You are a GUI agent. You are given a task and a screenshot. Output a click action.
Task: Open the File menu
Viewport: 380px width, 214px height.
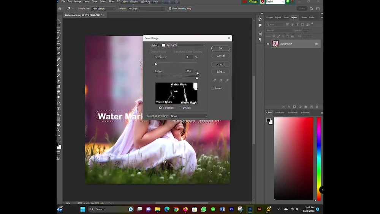pos(63,2)
